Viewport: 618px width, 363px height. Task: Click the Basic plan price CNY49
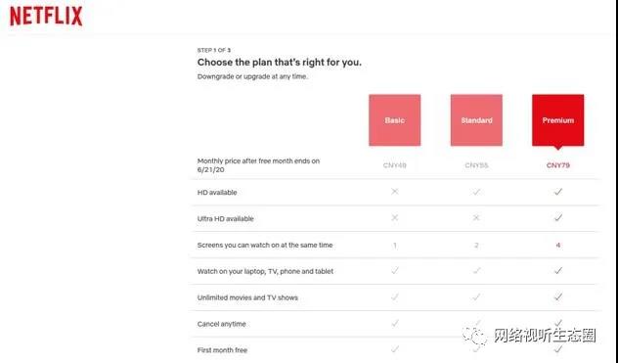tap(394, 165)
